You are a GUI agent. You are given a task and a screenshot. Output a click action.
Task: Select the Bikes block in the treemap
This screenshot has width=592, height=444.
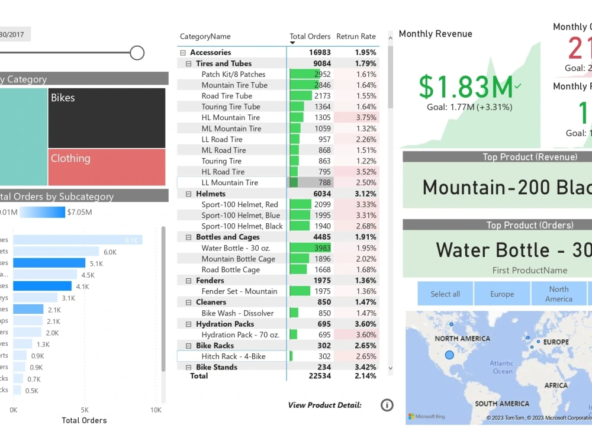click(x=107, y=118)
